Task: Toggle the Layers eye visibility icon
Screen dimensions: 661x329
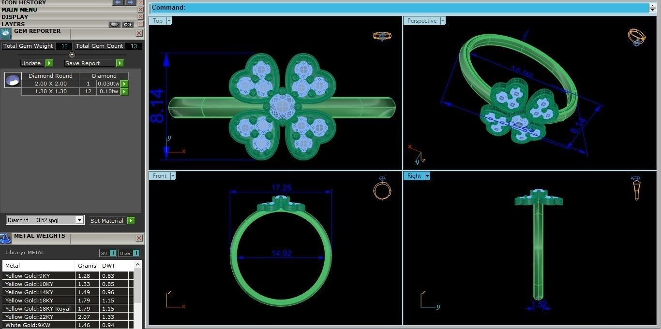Action: [128, 24]
